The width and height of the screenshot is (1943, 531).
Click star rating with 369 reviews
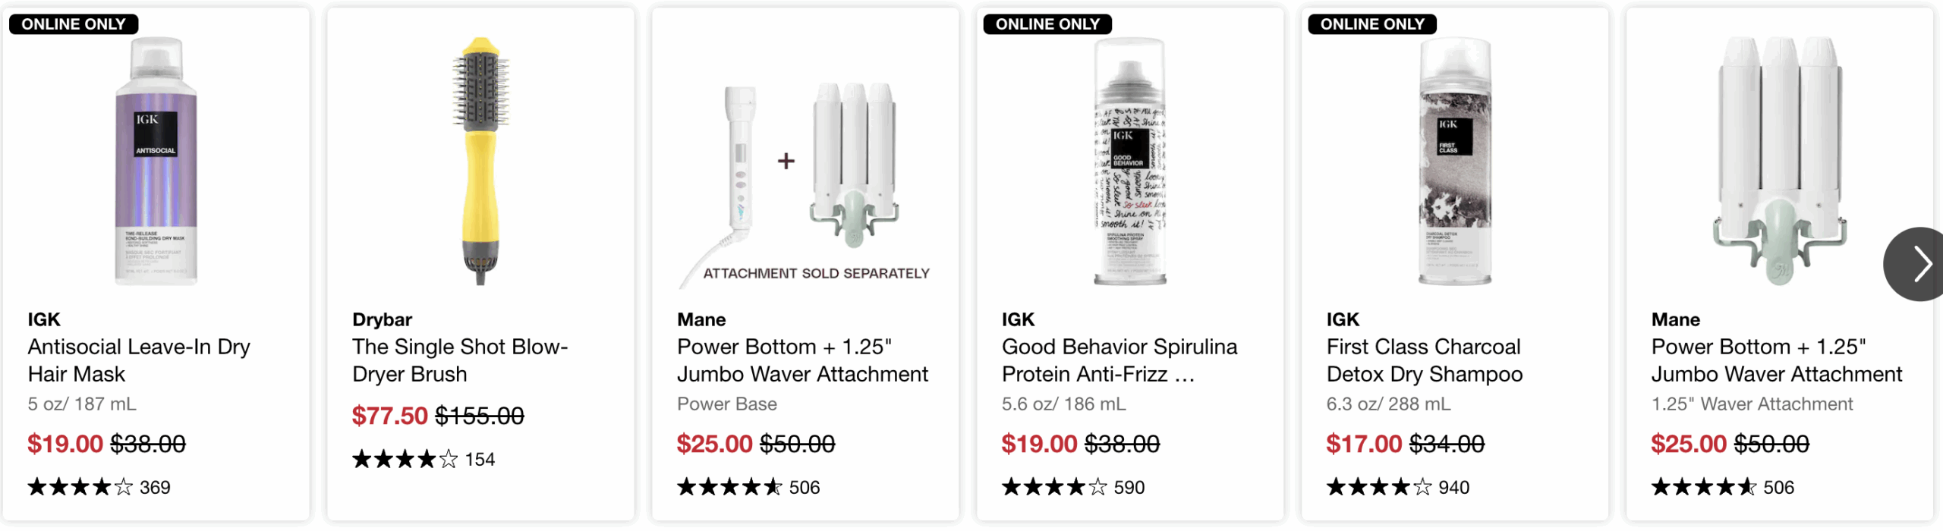(x=99, y=487)
